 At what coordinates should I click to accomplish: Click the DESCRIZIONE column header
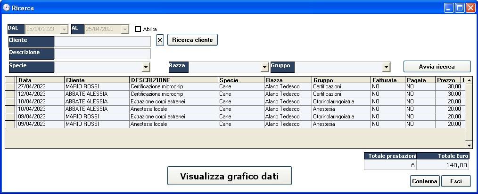pyautogui.click(x=173, y=80)
